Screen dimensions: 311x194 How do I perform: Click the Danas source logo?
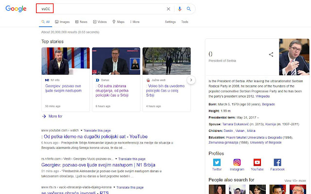coord(97,80)
